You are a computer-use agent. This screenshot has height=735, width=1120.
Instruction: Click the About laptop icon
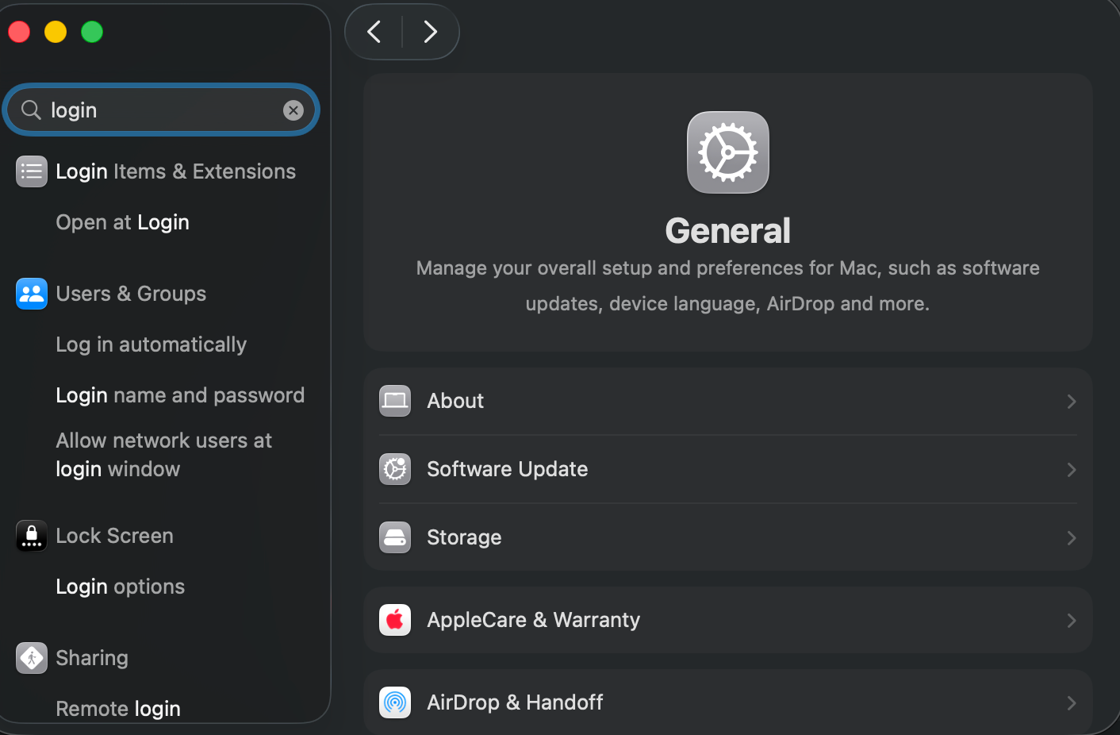click(x=395, y=401)
